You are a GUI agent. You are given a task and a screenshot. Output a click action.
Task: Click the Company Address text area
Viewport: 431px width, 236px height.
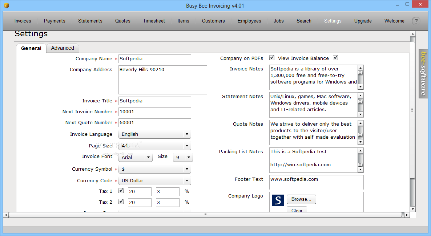point(163,80)
